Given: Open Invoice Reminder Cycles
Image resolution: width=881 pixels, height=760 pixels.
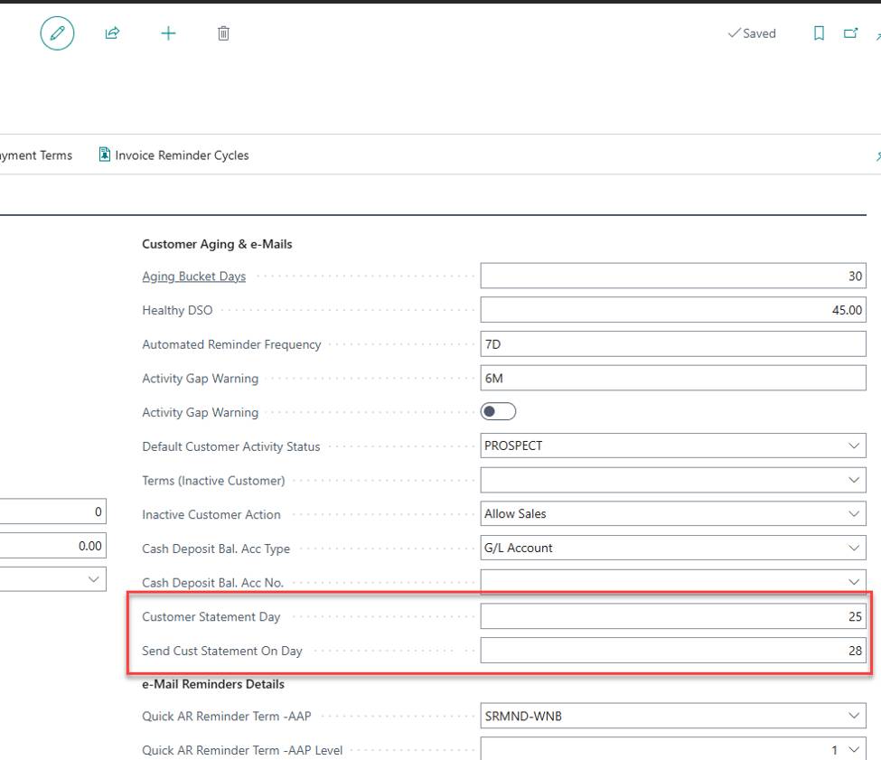Looking at the screenshot, I should [x=174, y=155].
